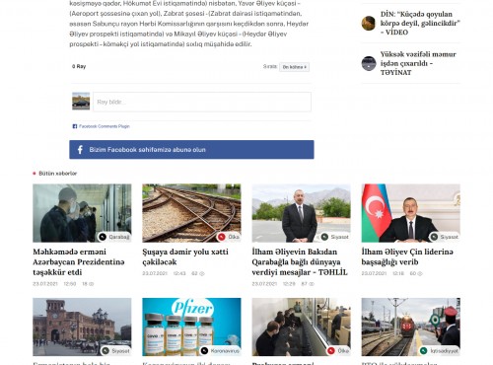Click the Qarabağ category badge icon
493x365 pixels.
coord(103,237)
